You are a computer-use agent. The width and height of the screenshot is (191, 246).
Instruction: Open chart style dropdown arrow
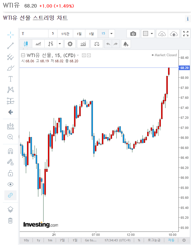[60, 44]
